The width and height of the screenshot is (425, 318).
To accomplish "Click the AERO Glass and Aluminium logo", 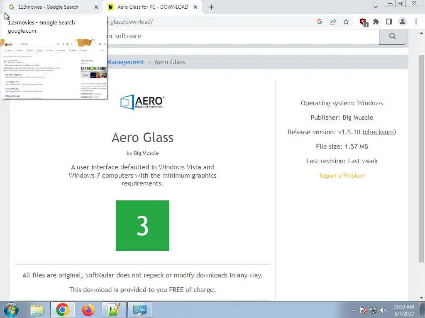I will [x=142, y=102].
